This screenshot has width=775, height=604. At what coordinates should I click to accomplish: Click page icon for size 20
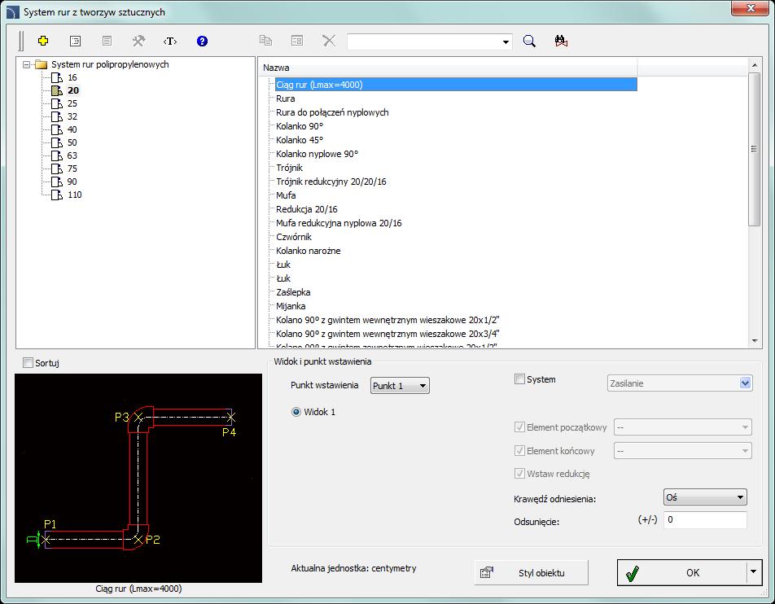pyautogui.click(x=57, y=90)
